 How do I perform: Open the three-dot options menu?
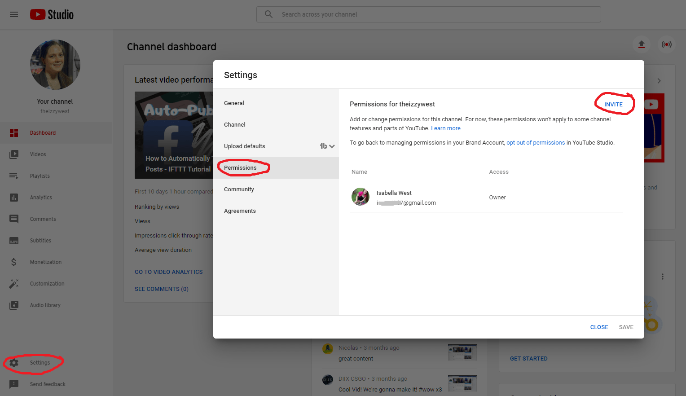pyautogui.click(x=663, y=277)
